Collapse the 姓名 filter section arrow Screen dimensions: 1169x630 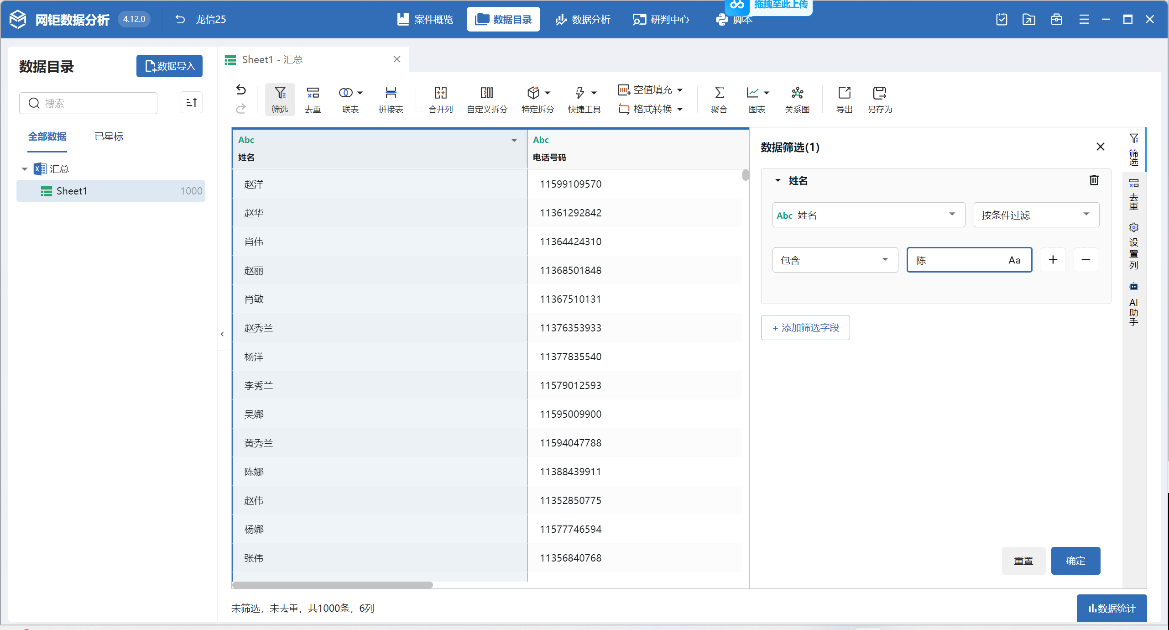pos(778,180)
